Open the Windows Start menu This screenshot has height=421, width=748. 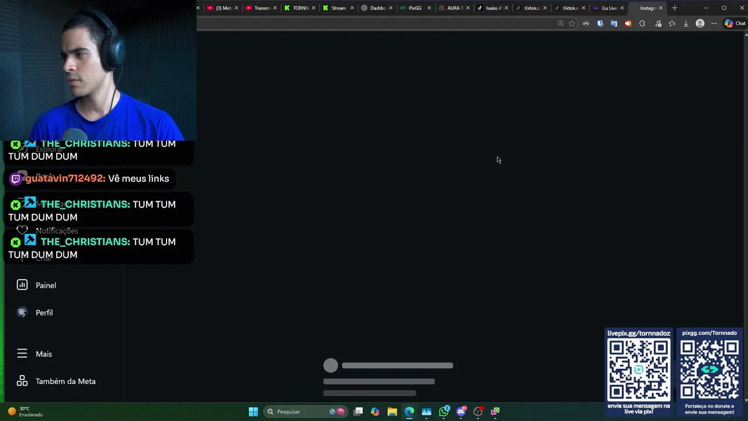253,412
